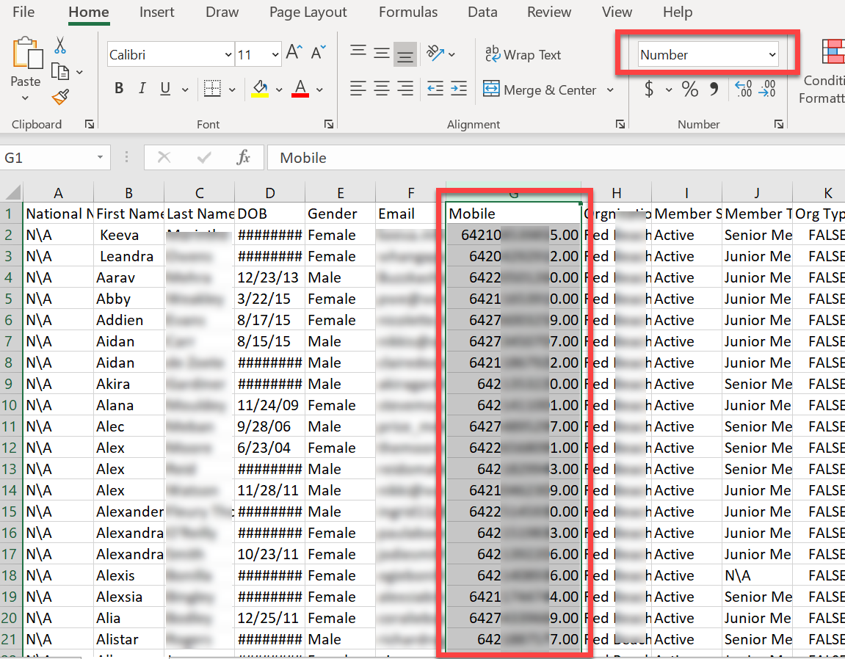Toggle Bold formatting
Screen dimensions: 845x659
(x=119, y=89)
